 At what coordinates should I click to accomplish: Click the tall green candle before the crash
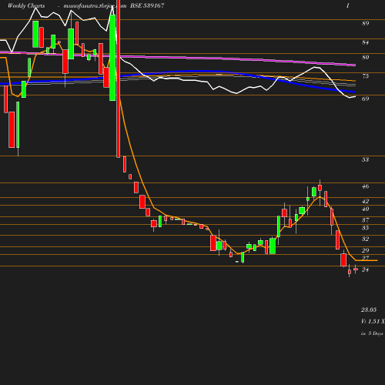point(112,58)
